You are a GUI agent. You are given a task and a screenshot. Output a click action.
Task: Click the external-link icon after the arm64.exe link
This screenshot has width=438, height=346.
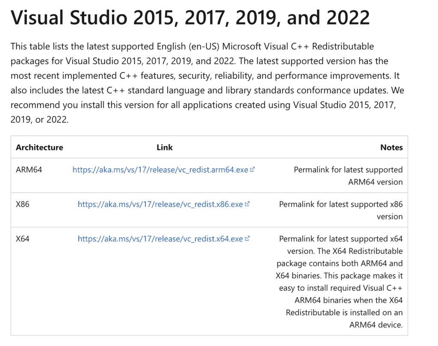click(x=252, y=170)
